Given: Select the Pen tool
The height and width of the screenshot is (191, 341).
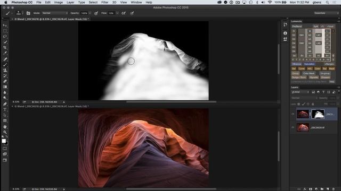Looking at the screenshot, I should pyautogui.click(x=5, y=104).
